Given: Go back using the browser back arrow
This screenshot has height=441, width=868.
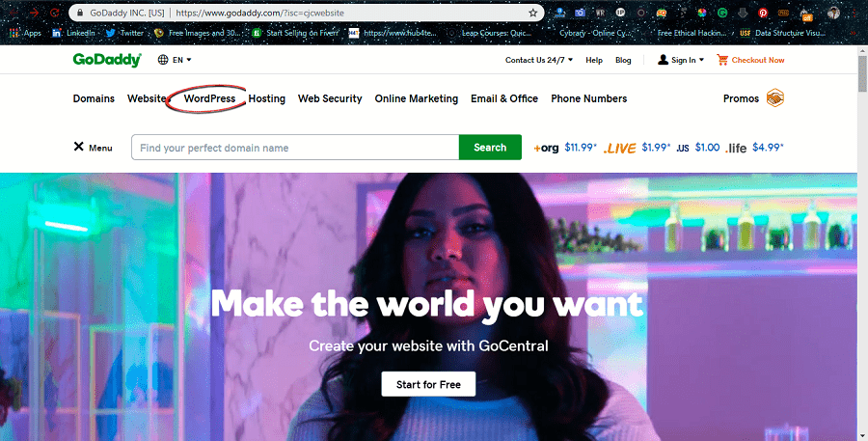Looking at the screenshot, I should coord(14,13).
